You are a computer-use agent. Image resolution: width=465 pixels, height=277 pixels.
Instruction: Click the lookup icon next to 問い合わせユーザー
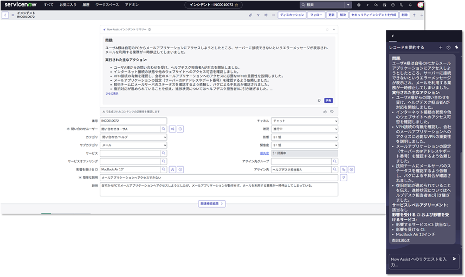(x=163, y=129)
